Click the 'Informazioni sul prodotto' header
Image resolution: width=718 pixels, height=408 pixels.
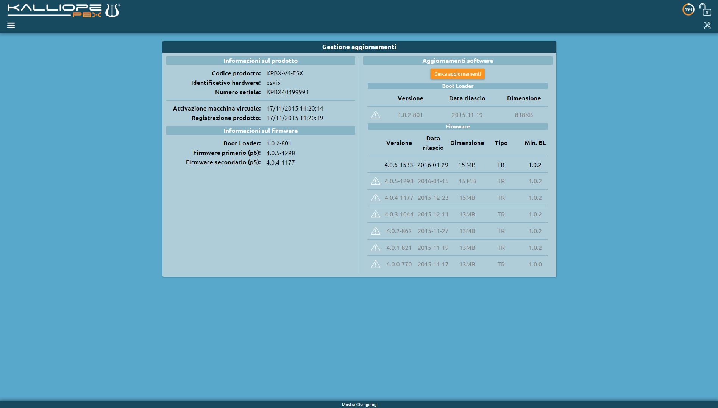click(x=261, y=61)
